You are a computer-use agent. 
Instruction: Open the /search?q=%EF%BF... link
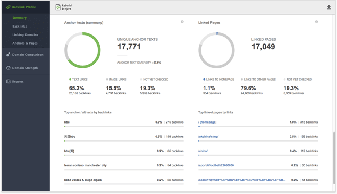tap(242, 180)
